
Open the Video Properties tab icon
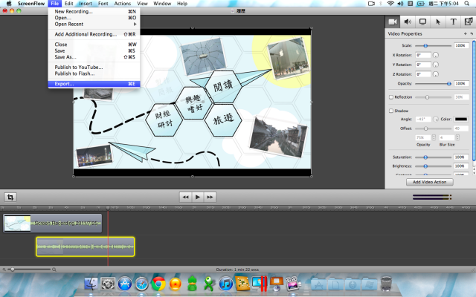[x=393, y=22]
